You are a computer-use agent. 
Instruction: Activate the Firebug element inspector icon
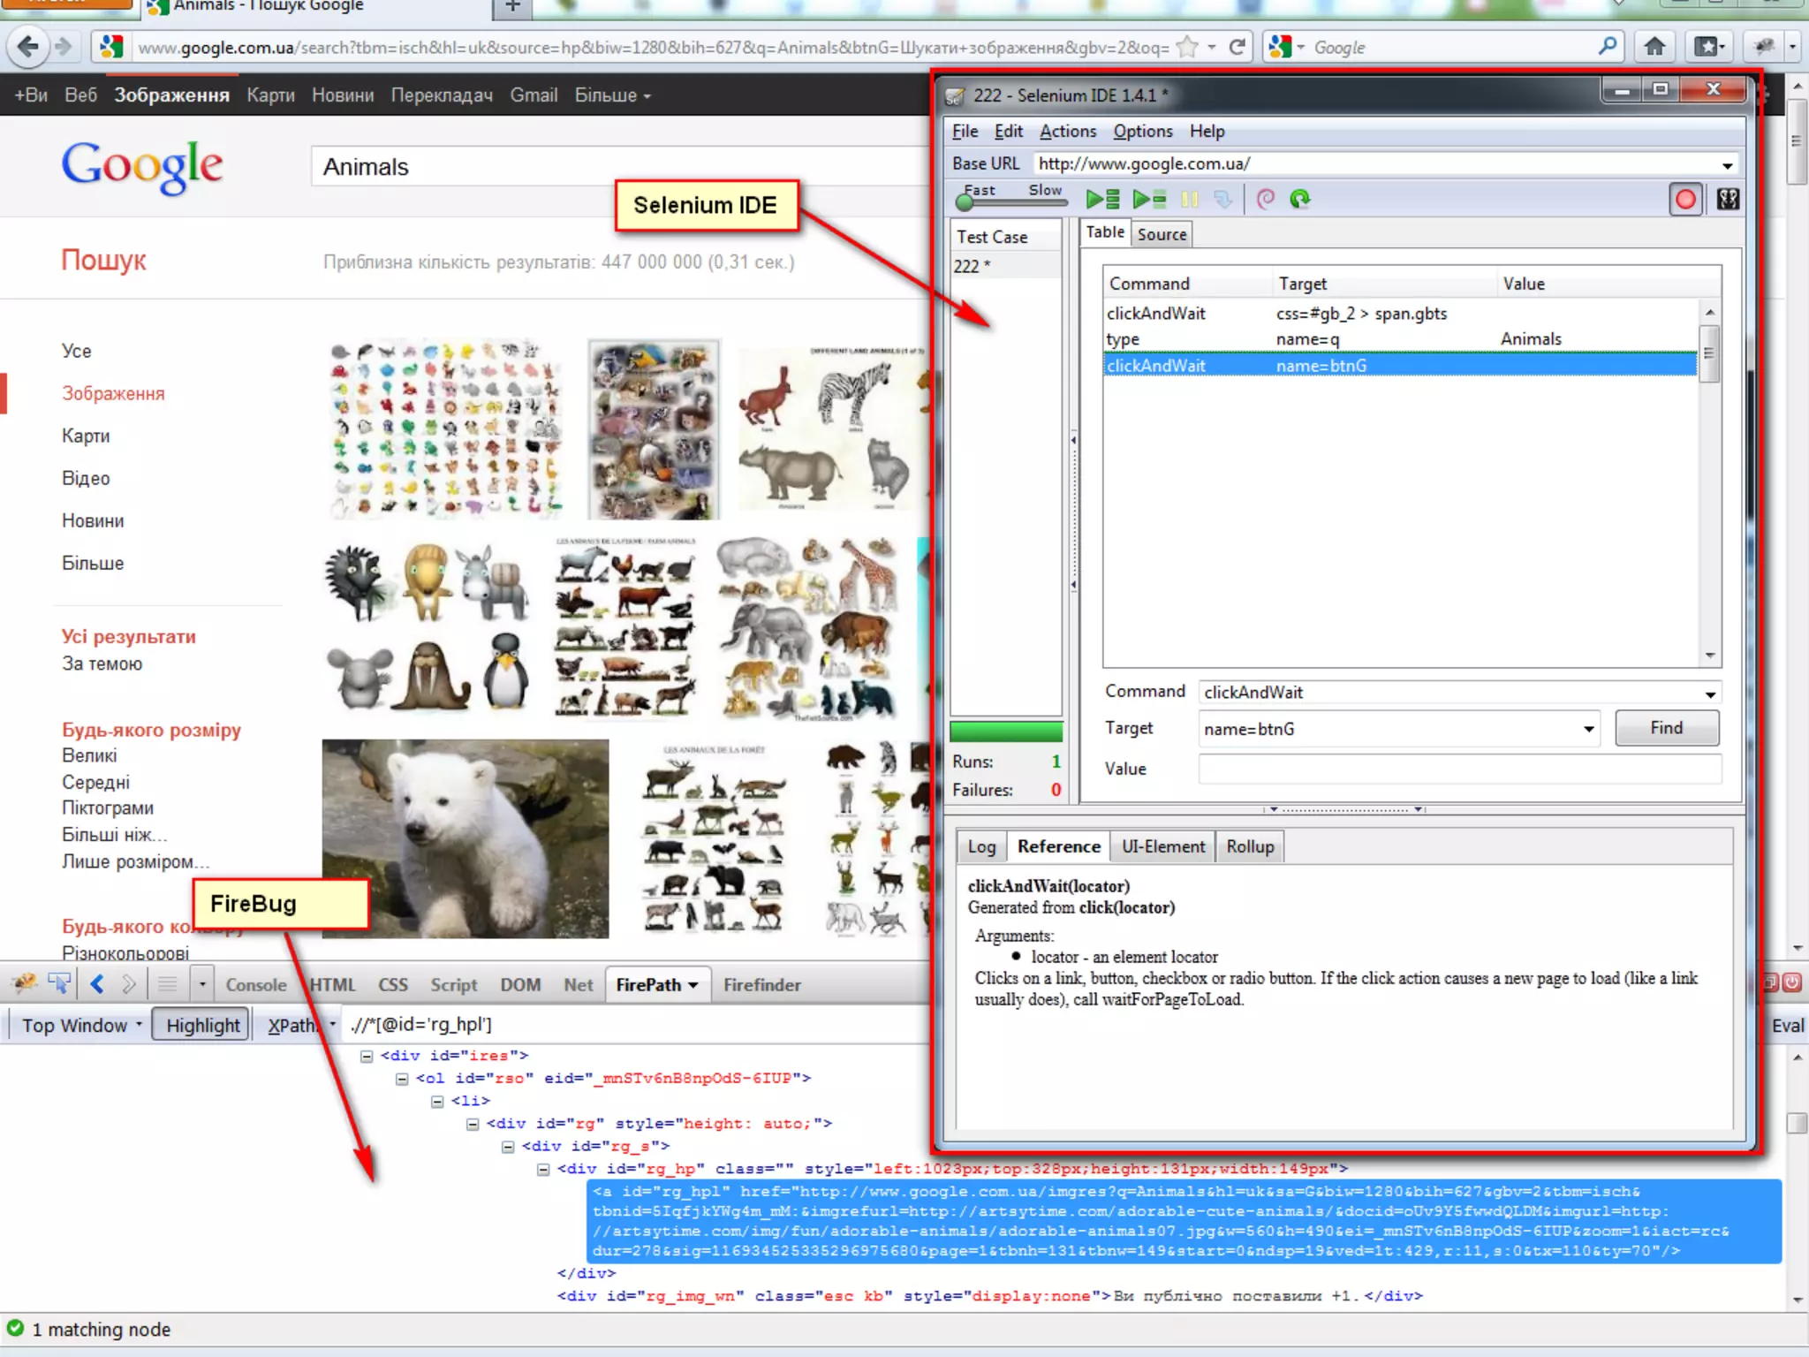click(x=59, y=983)
